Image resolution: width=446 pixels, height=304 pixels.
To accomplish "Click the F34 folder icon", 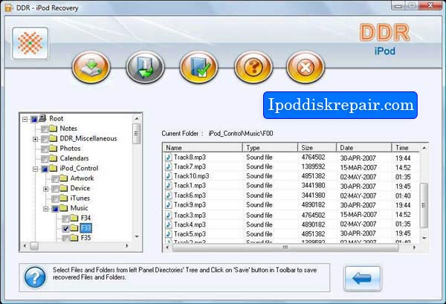I will (74, 218).
